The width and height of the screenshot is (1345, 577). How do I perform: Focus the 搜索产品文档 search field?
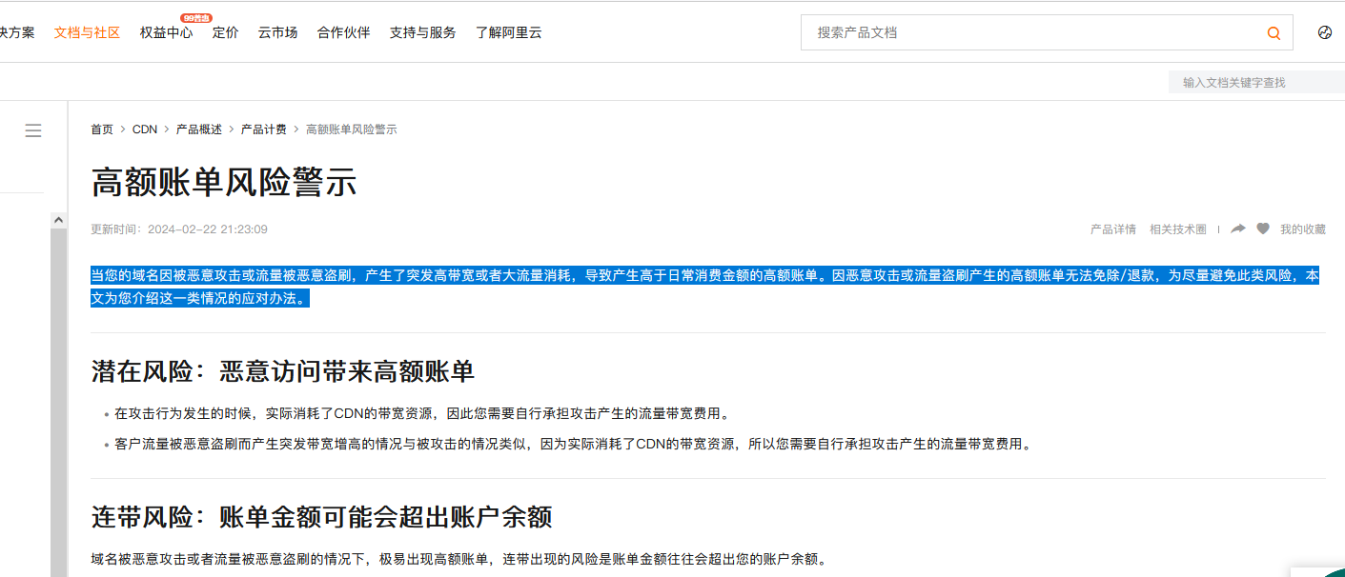(1034, 32)
